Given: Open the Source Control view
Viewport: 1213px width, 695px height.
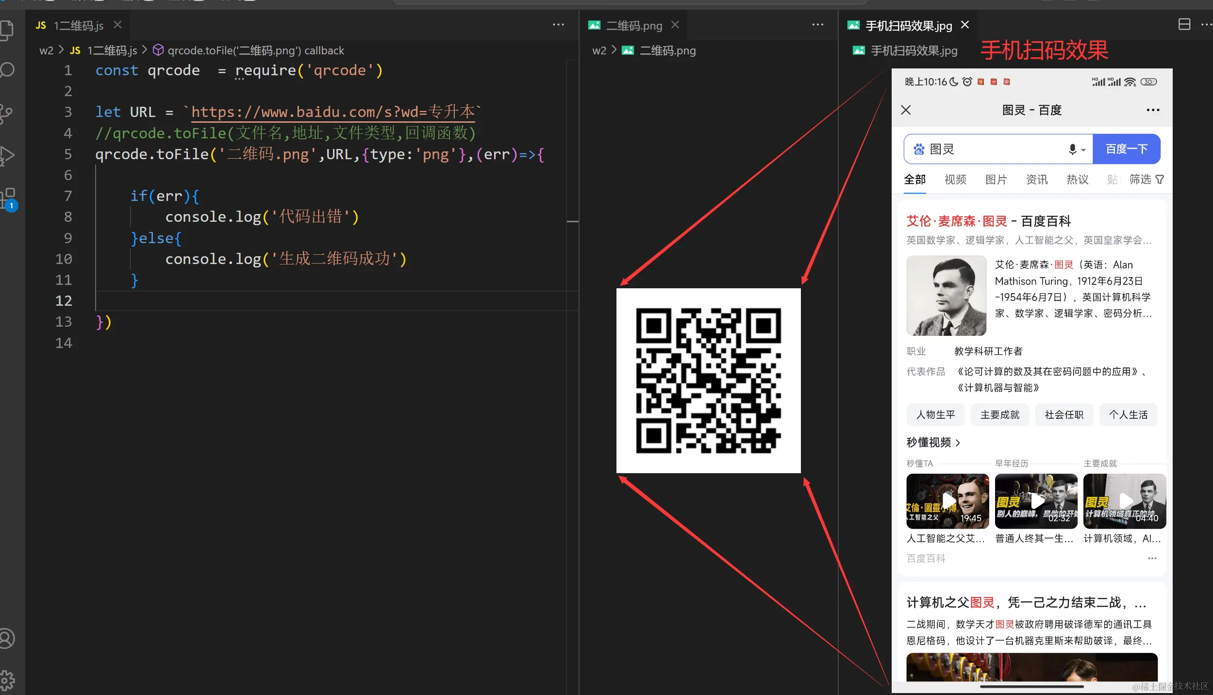Looking at the screenshot, I should (6, 113).
